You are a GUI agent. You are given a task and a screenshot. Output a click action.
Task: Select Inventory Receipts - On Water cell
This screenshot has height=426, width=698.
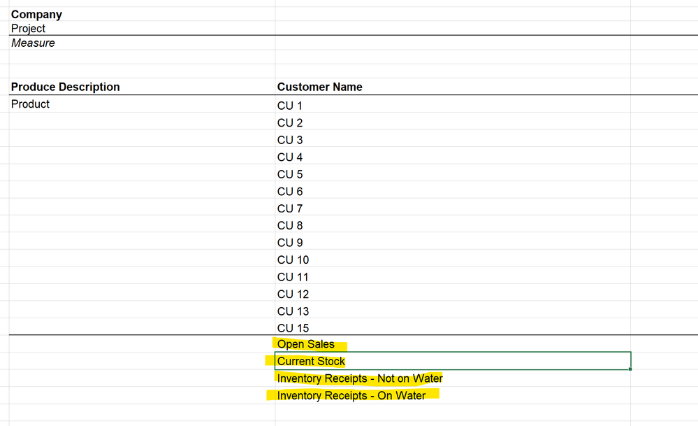click(452, 395)
